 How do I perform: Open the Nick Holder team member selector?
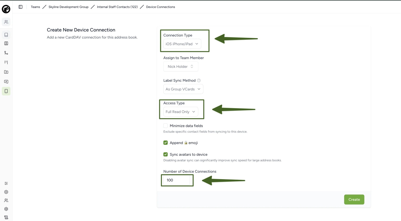pos(181,67)
